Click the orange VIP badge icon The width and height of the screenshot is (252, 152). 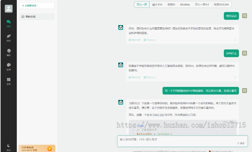[x=50, y=149]
